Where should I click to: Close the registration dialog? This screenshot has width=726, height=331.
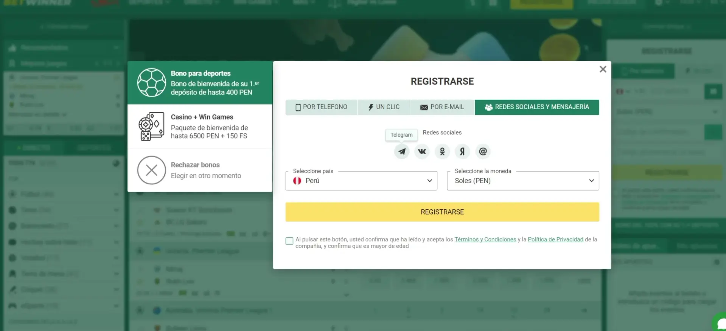603,69
